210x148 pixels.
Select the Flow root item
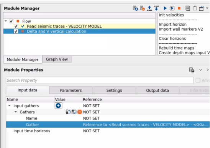(26, 21)
